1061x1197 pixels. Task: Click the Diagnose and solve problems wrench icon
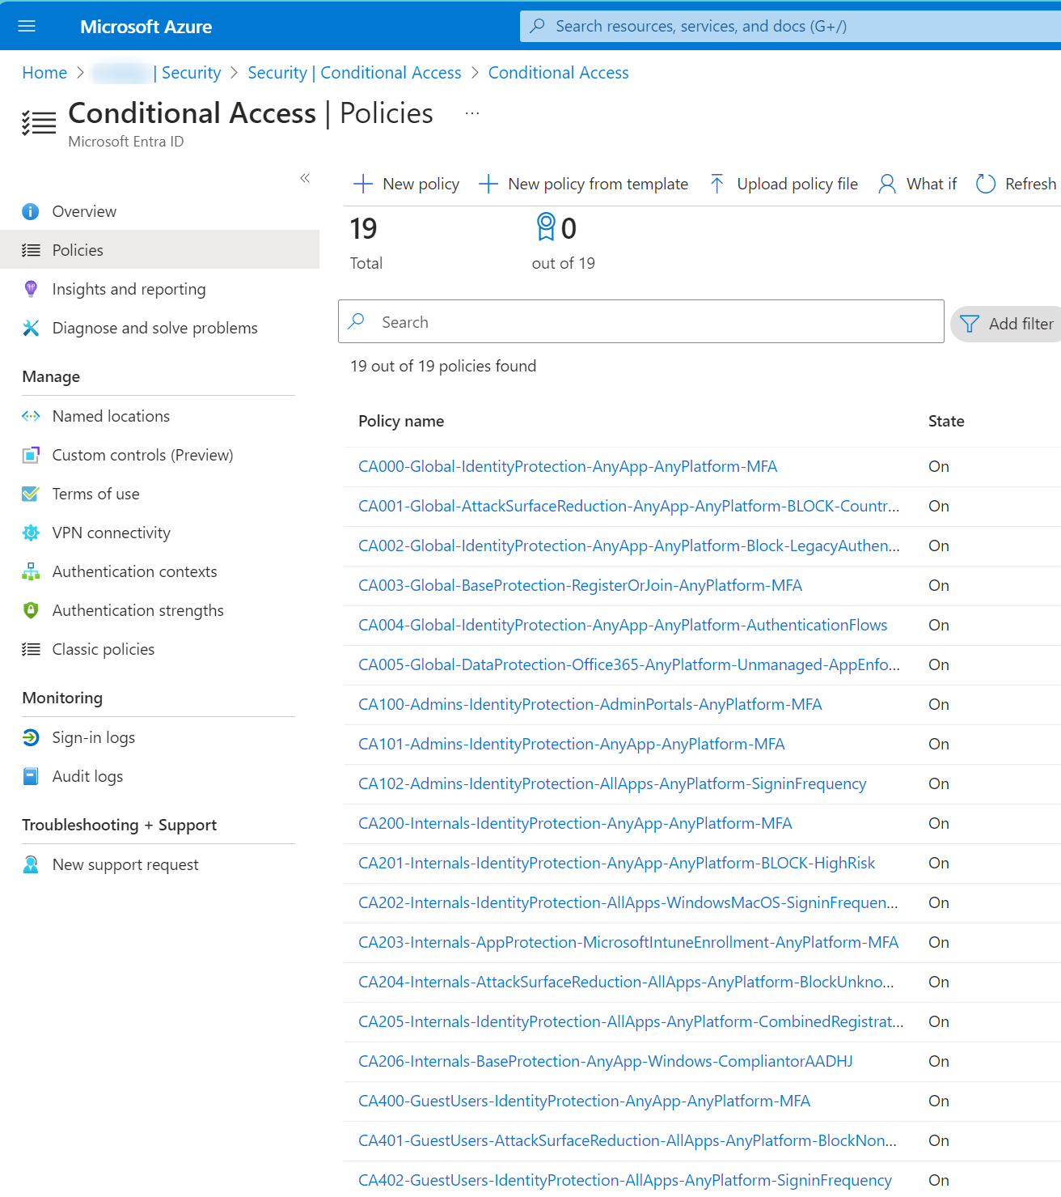pos(31,328)
